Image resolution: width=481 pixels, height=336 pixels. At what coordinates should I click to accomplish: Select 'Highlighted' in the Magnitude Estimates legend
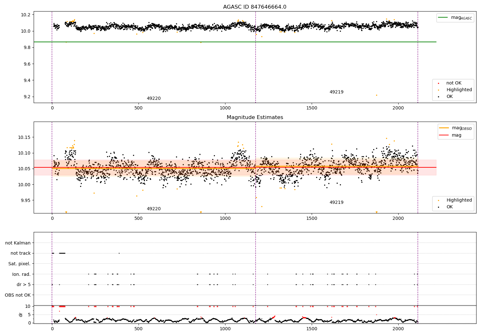[459, 200]
